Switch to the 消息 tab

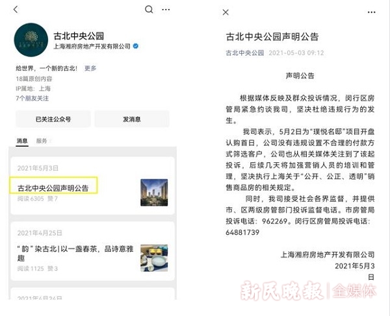point(22,141)
